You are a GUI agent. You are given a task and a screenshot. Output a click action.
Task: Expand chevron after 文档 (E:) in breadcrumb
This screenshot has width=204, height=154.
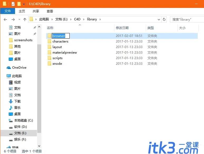coord(71,19)
